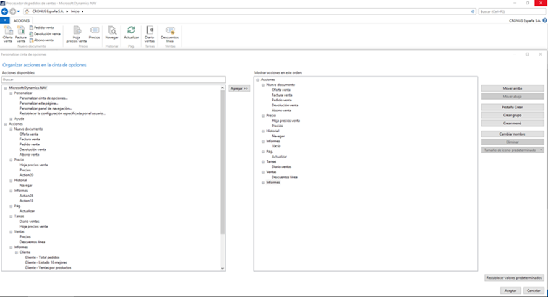Click the Cambiar nombre button

pos(512,134)
